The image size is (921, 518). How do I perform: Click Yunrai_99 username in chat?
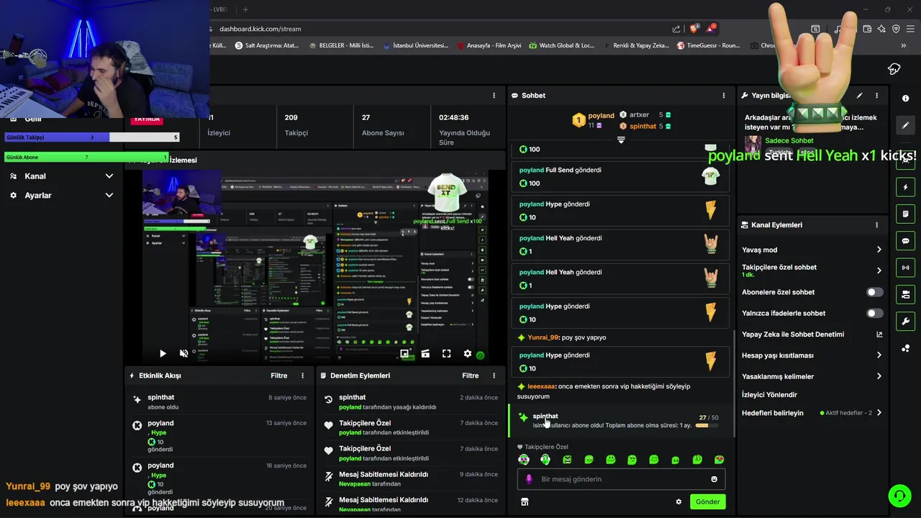(x=543, y=337)
